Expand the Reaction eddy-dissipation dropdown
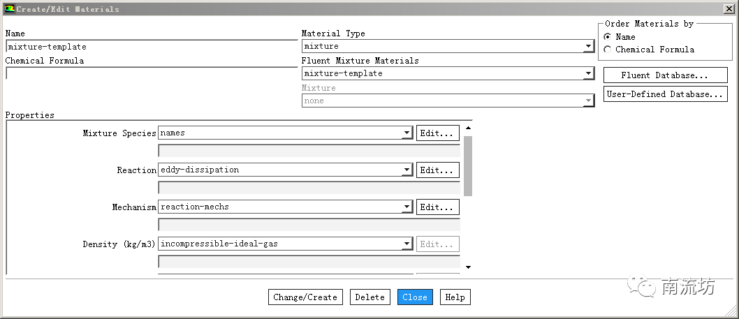This screenshot has width=739, height=319. point(407,170)
